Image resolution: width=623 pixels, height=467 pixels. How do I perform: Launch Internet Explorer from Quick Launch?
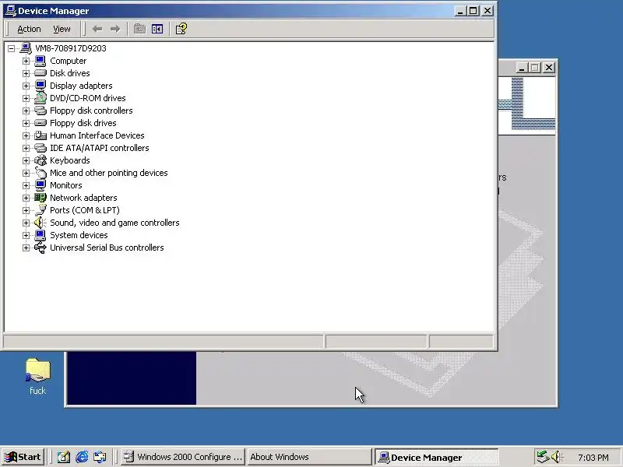tap(82, 457)
